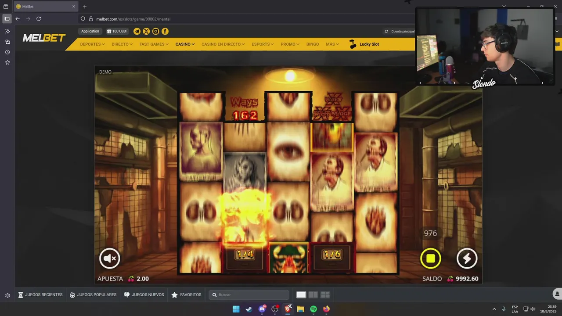Click the Buscar game search field
This screenshot has width=562, height=316.
point(249,295)
